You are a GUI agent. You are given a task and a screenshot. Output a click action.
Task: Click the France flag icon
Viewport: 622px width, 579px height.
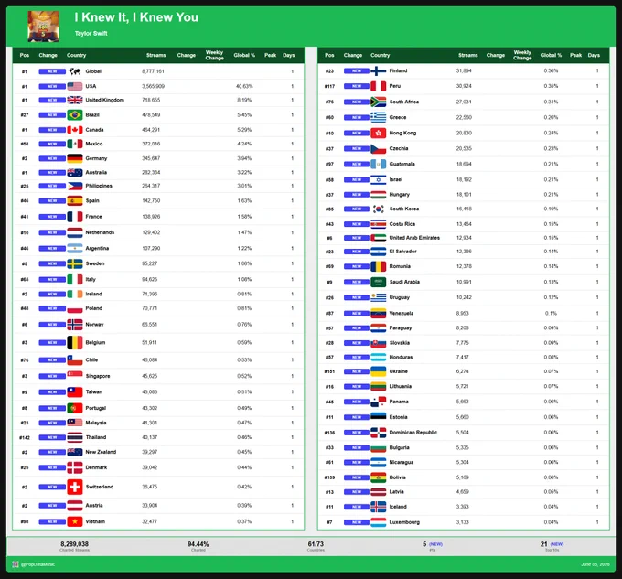coord(75,217)
